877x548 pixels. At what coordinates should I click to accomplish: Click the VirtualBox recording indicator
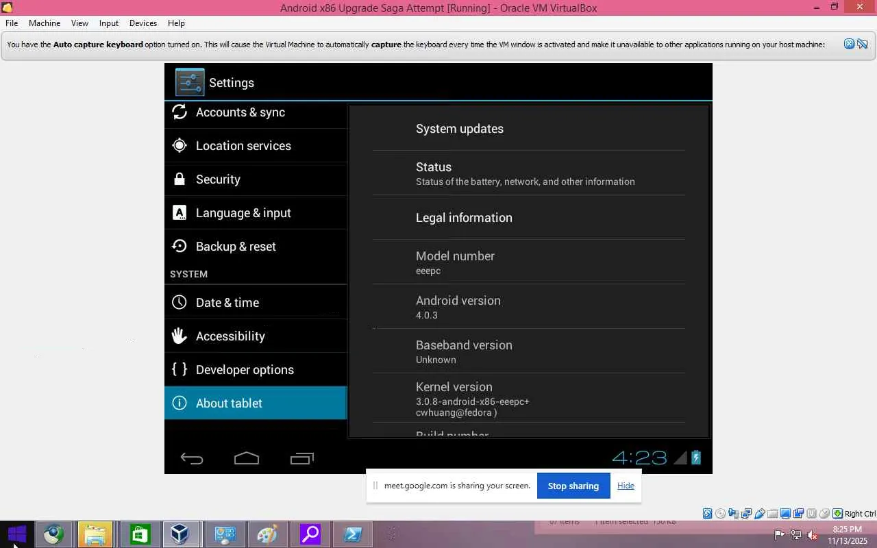tap(798, 514)
